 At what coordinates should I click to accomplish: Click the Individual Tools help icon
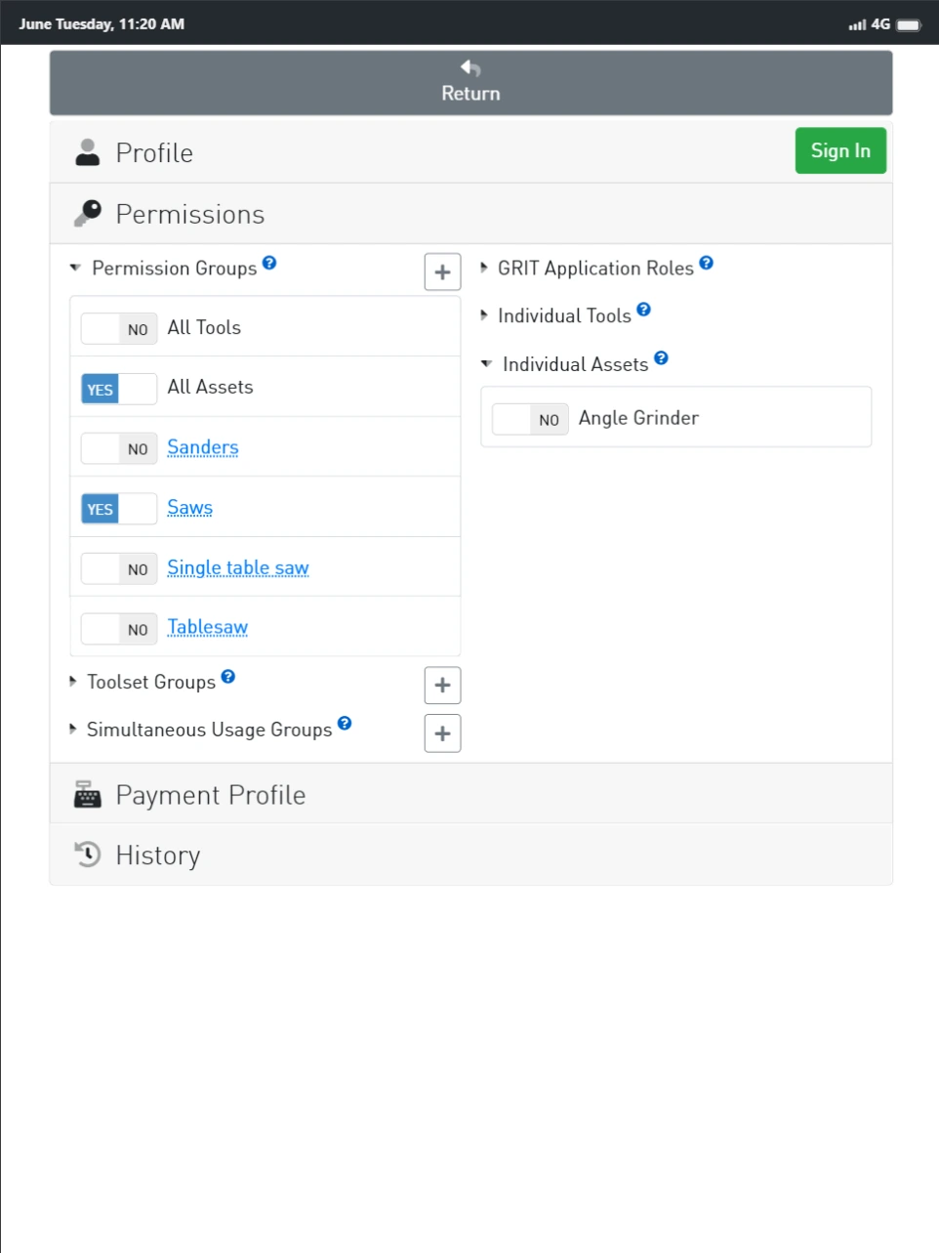tap(643, 311)
